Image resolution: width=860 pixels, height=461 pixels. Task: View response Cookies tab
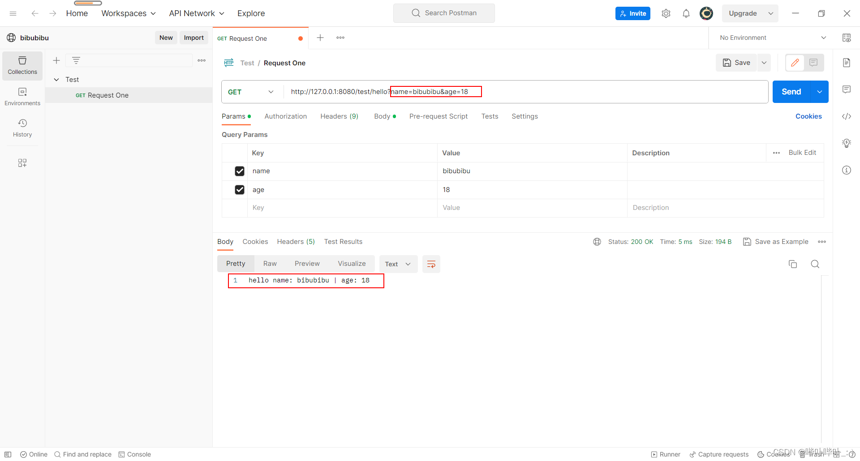(x=255, y=242)
